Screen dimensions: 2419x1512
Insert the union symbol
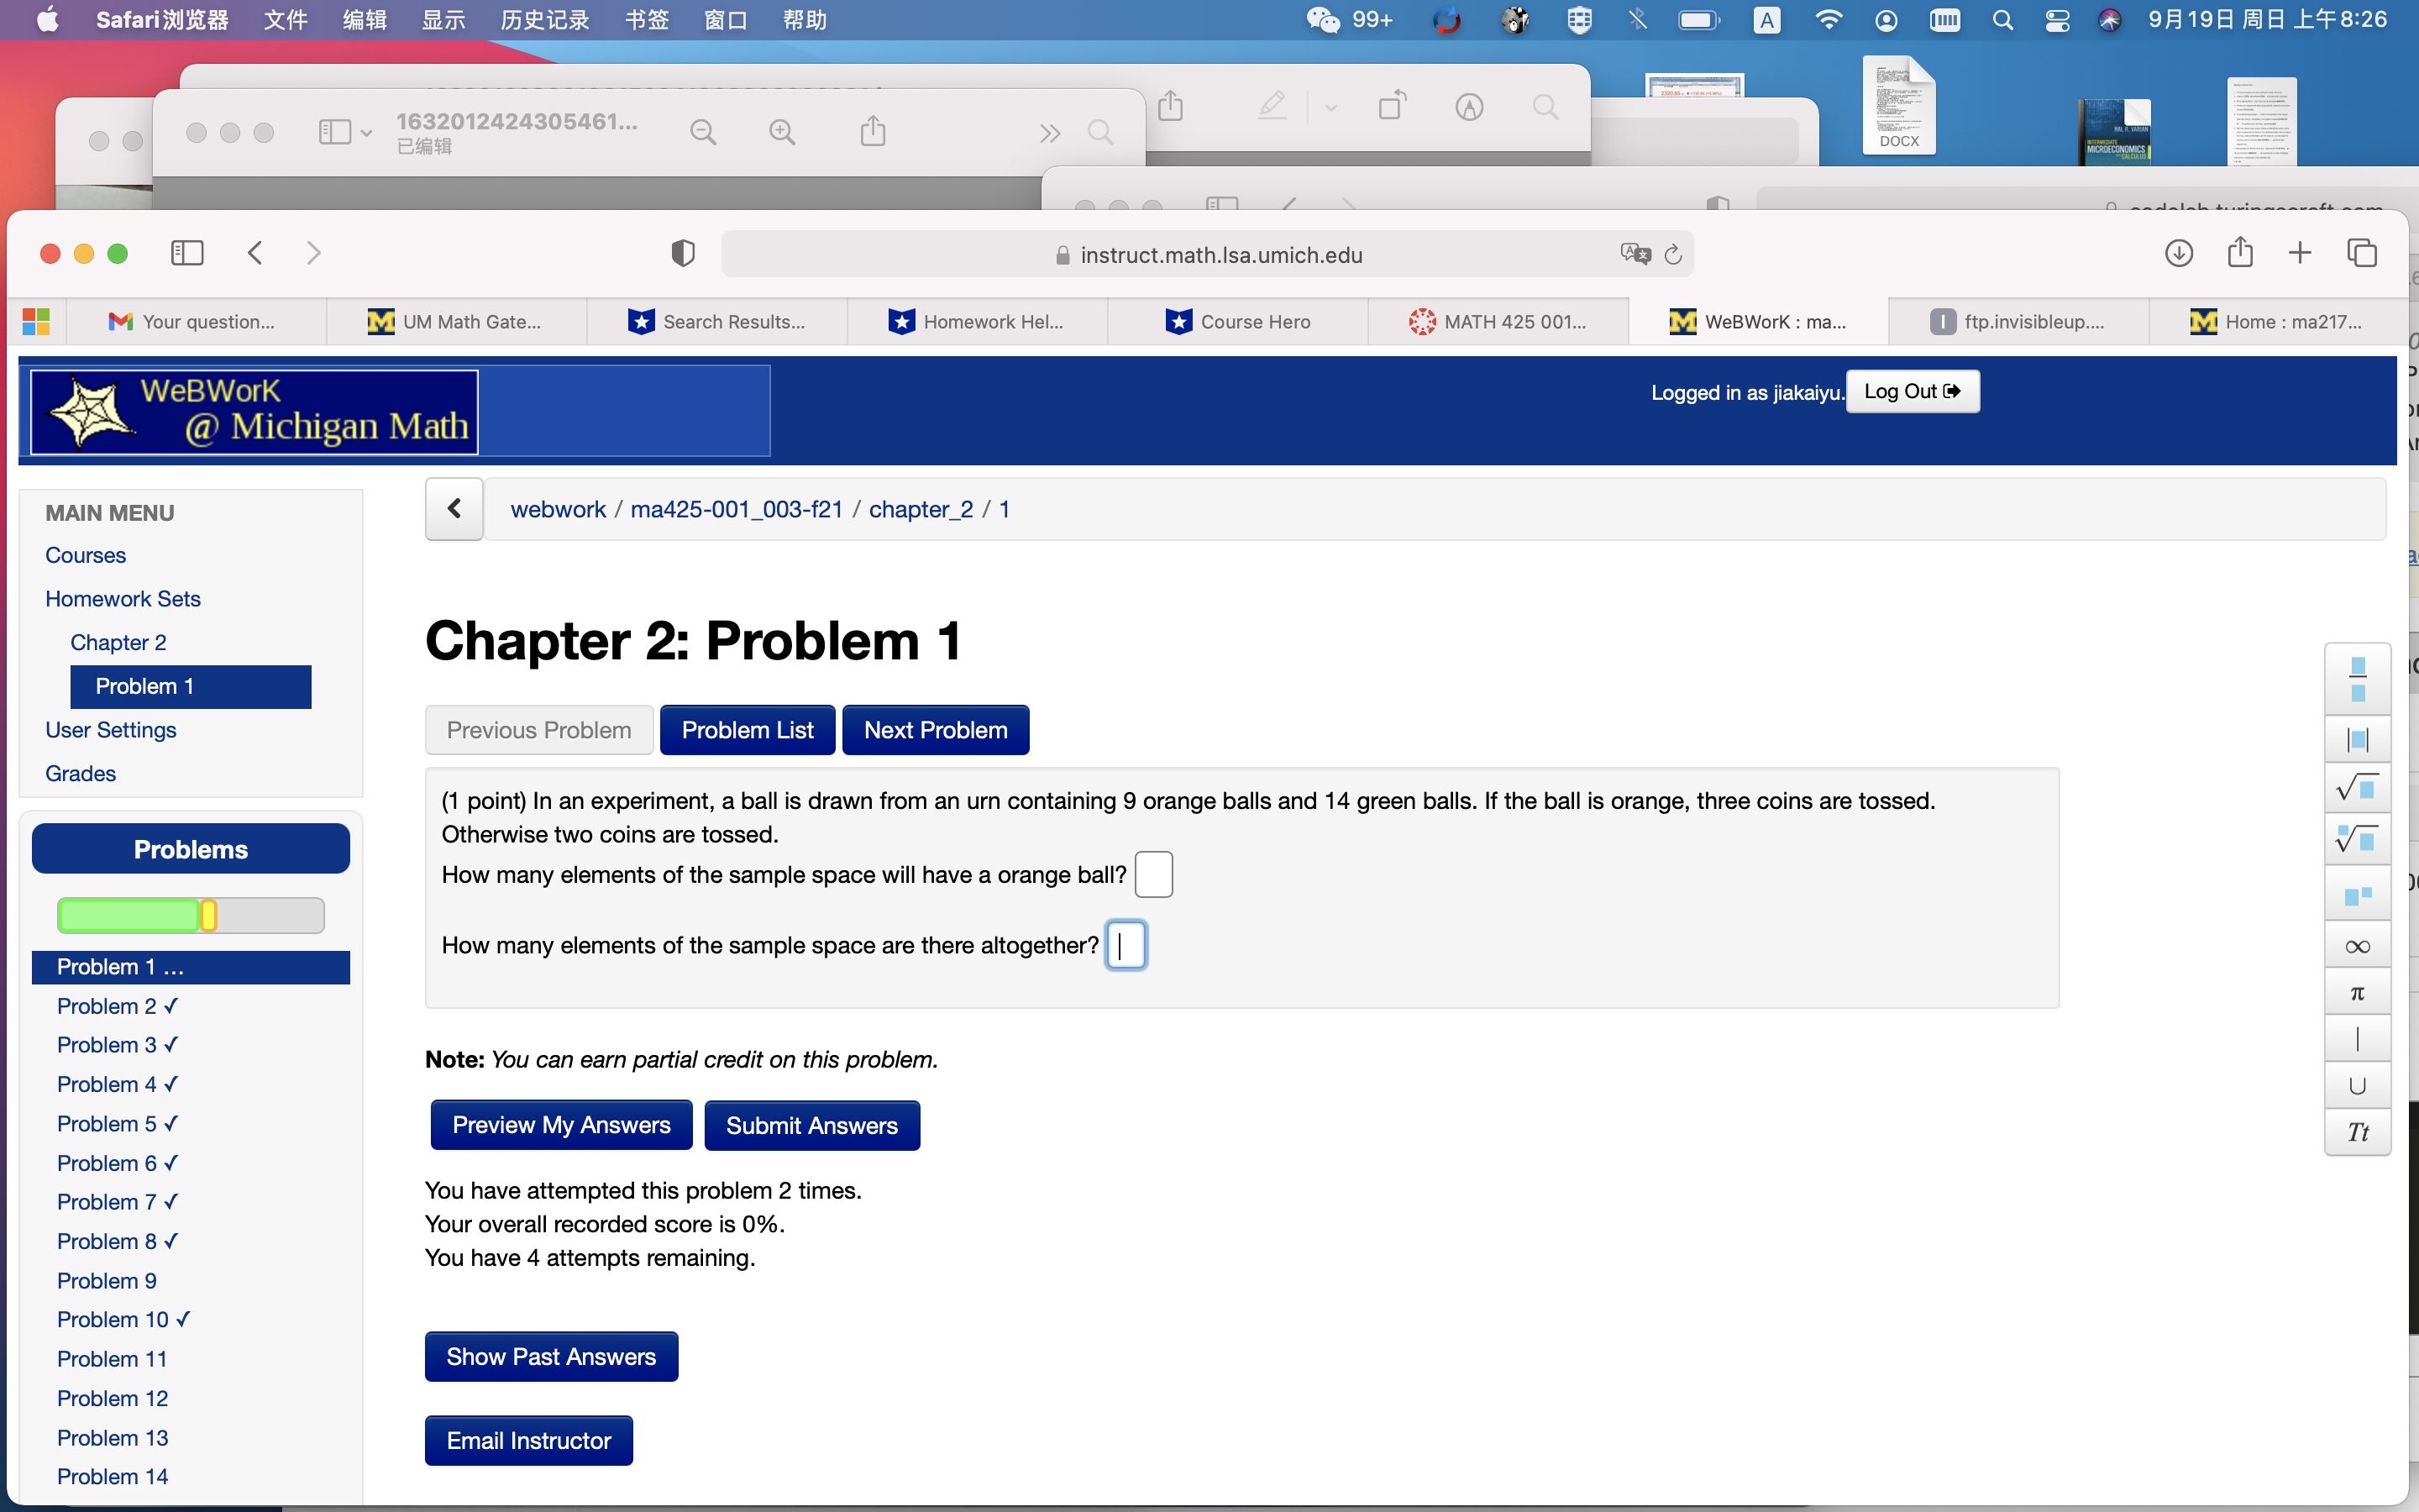coord(2356,1086)
